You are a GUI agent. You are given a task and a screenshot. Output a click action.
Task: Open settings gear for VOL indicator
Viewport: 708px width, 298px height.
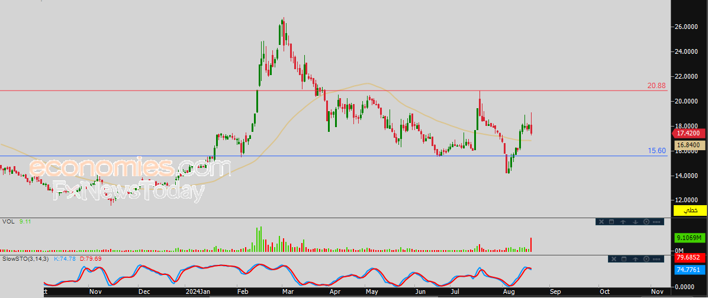coord(646,222)
